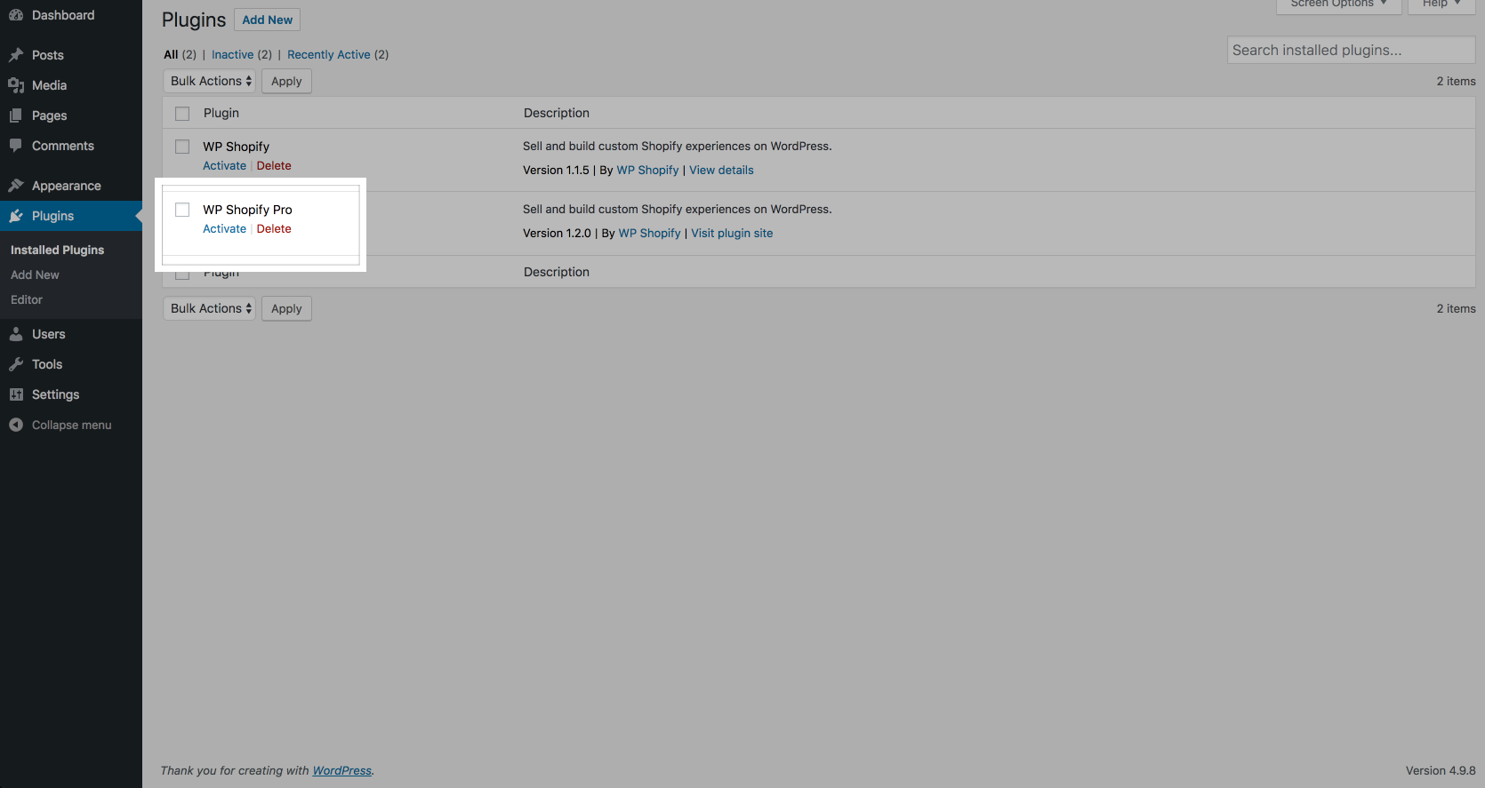Screen dimensions: 1485x788
Task: Activate the WP Shopify plugin
Action: 224,165
